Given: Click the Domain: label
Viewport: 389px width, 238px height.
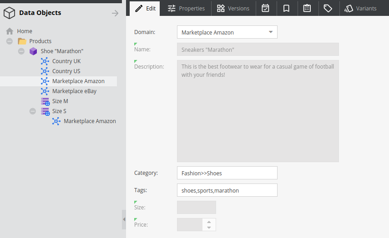Looking at the screenshot, I should 145,32.
